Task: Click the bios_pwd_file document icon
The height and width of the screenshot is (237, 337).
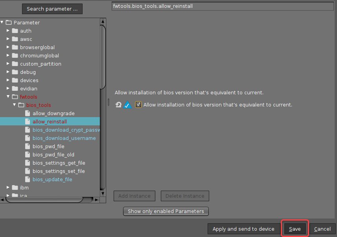Action: pyautogui.click(x=28, y=147)
